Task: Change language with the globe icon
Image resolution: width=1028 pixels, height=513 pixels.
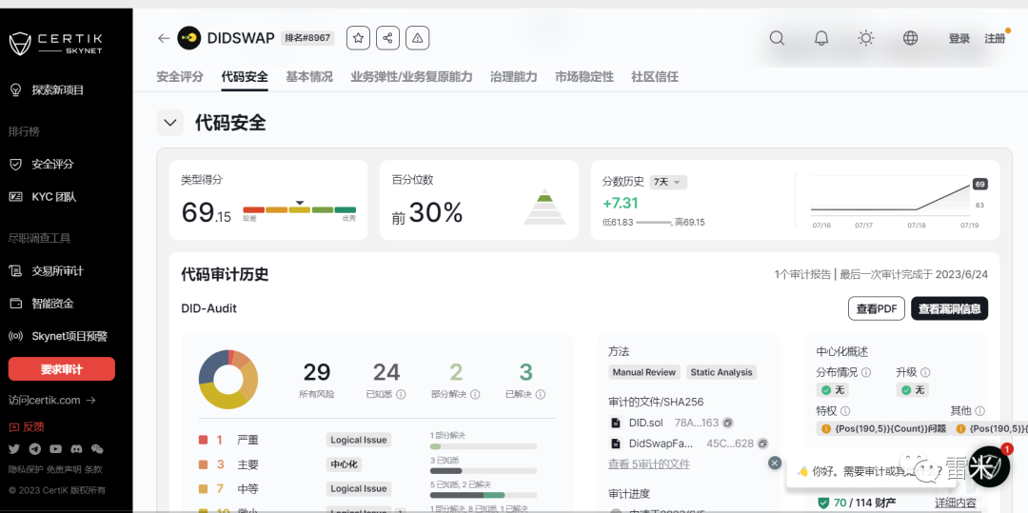Action: [911, 38]
